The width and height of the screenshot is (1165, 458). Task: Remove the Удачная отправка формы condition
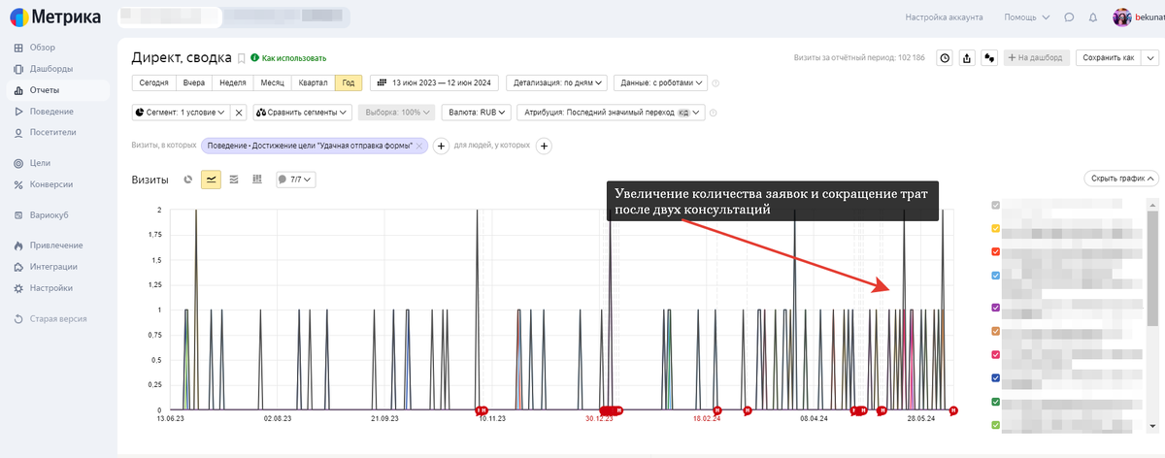tap(419, 146)
